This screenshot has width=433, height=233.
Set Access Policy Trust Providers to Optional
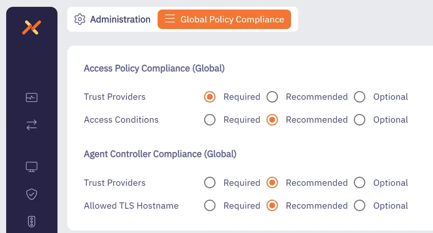[x=360, y=97]
